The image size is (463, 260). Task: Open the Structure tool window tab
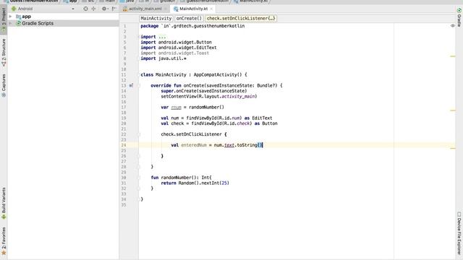click(x=4, y=53)
